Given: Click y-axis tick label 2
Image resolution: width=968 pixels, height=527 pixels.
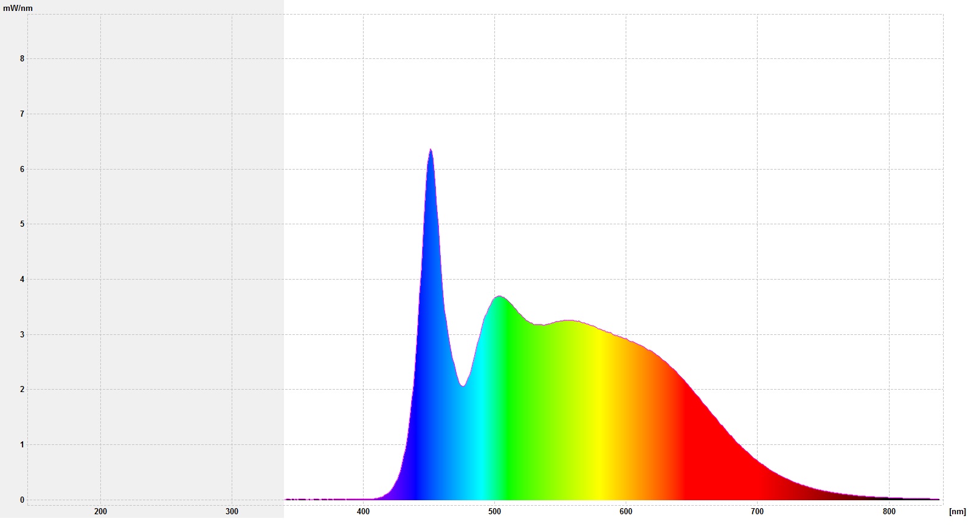Looking at the screenshot, I should tap(22, 389).
